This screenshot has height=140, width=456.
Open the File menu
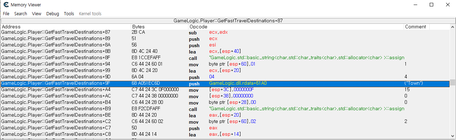(x=6, y=13)
